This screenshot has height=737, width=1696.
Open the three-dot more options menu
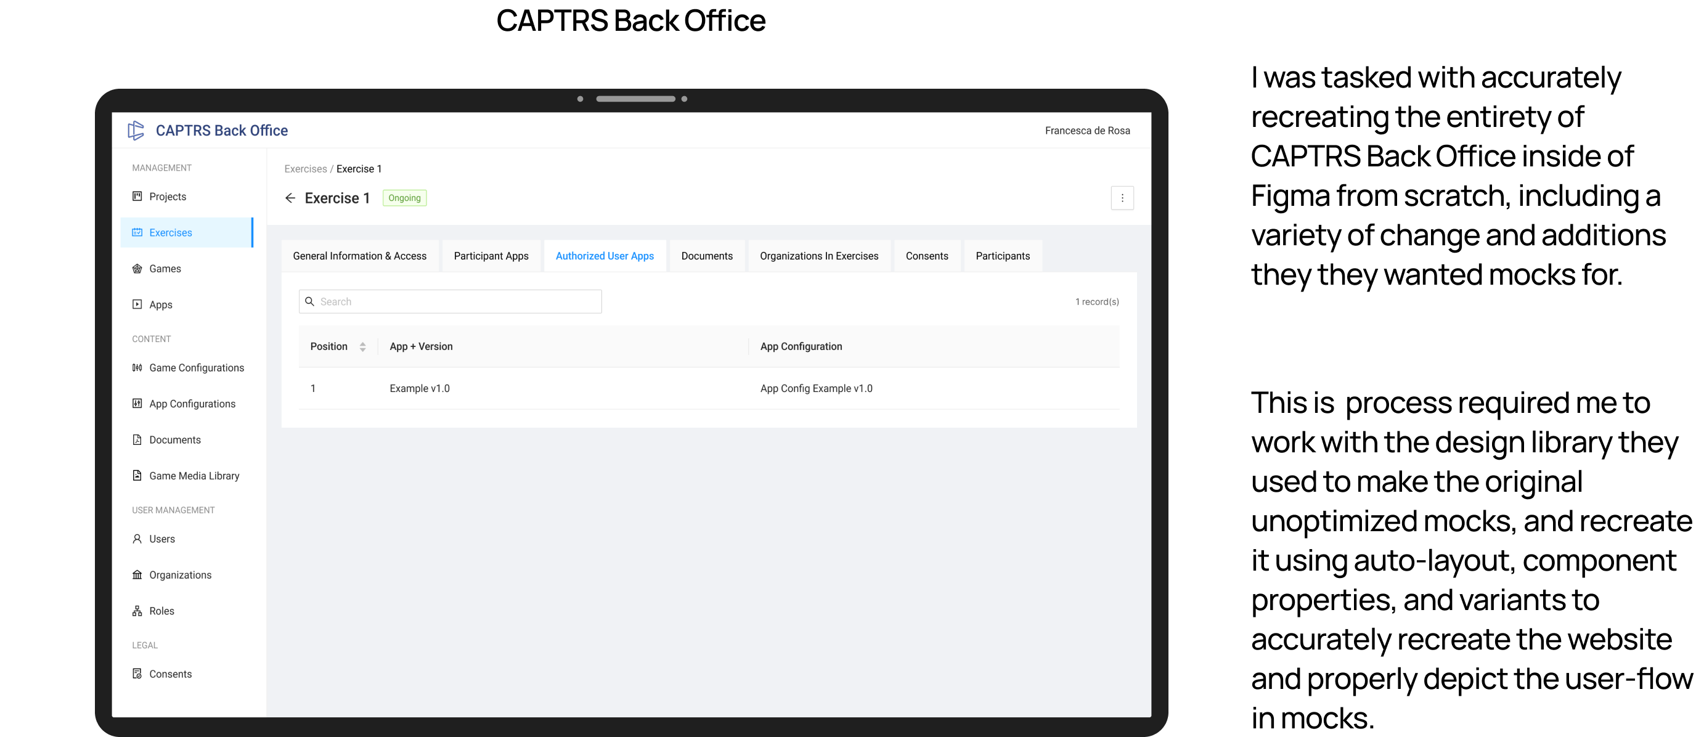[x=1122, y=198]
